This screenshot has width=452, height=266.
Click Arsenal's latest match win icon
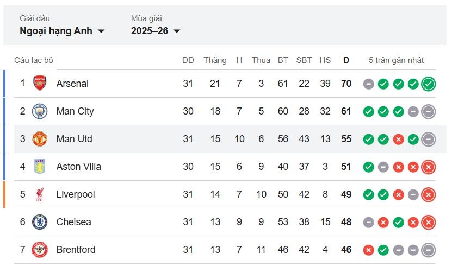tap(428, 84)
